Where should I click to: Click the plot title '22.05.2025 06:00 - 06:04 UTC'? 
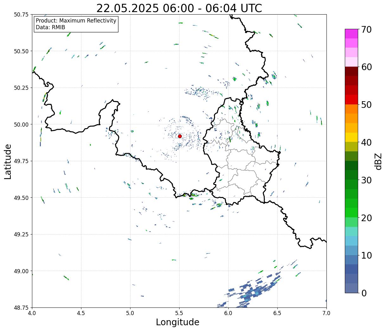point(179,8)
